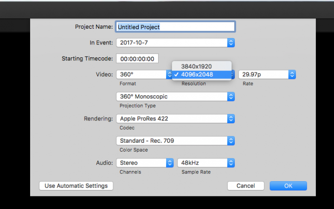Click the Project Name text field
This screenshot has width=334, height=209.
(x=175, y=27)
